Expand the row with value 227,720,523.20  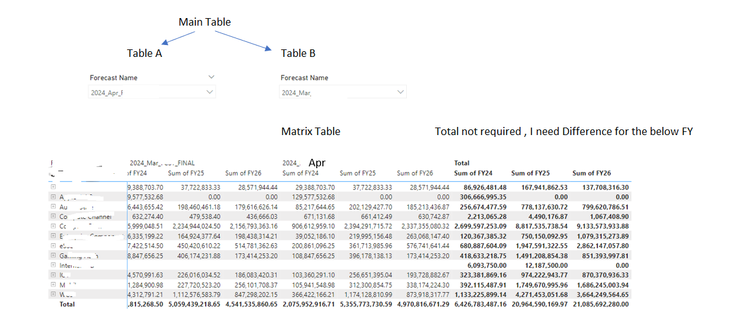pyautogui.click(x=53, y=284)
